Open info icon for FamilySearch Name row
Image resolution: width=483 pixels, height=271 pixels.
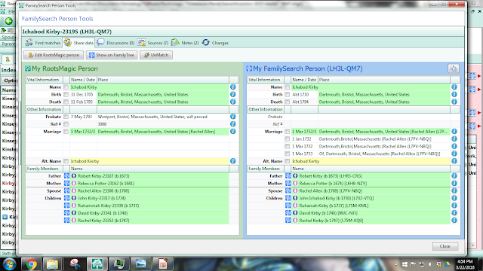(x=454, y=87)
